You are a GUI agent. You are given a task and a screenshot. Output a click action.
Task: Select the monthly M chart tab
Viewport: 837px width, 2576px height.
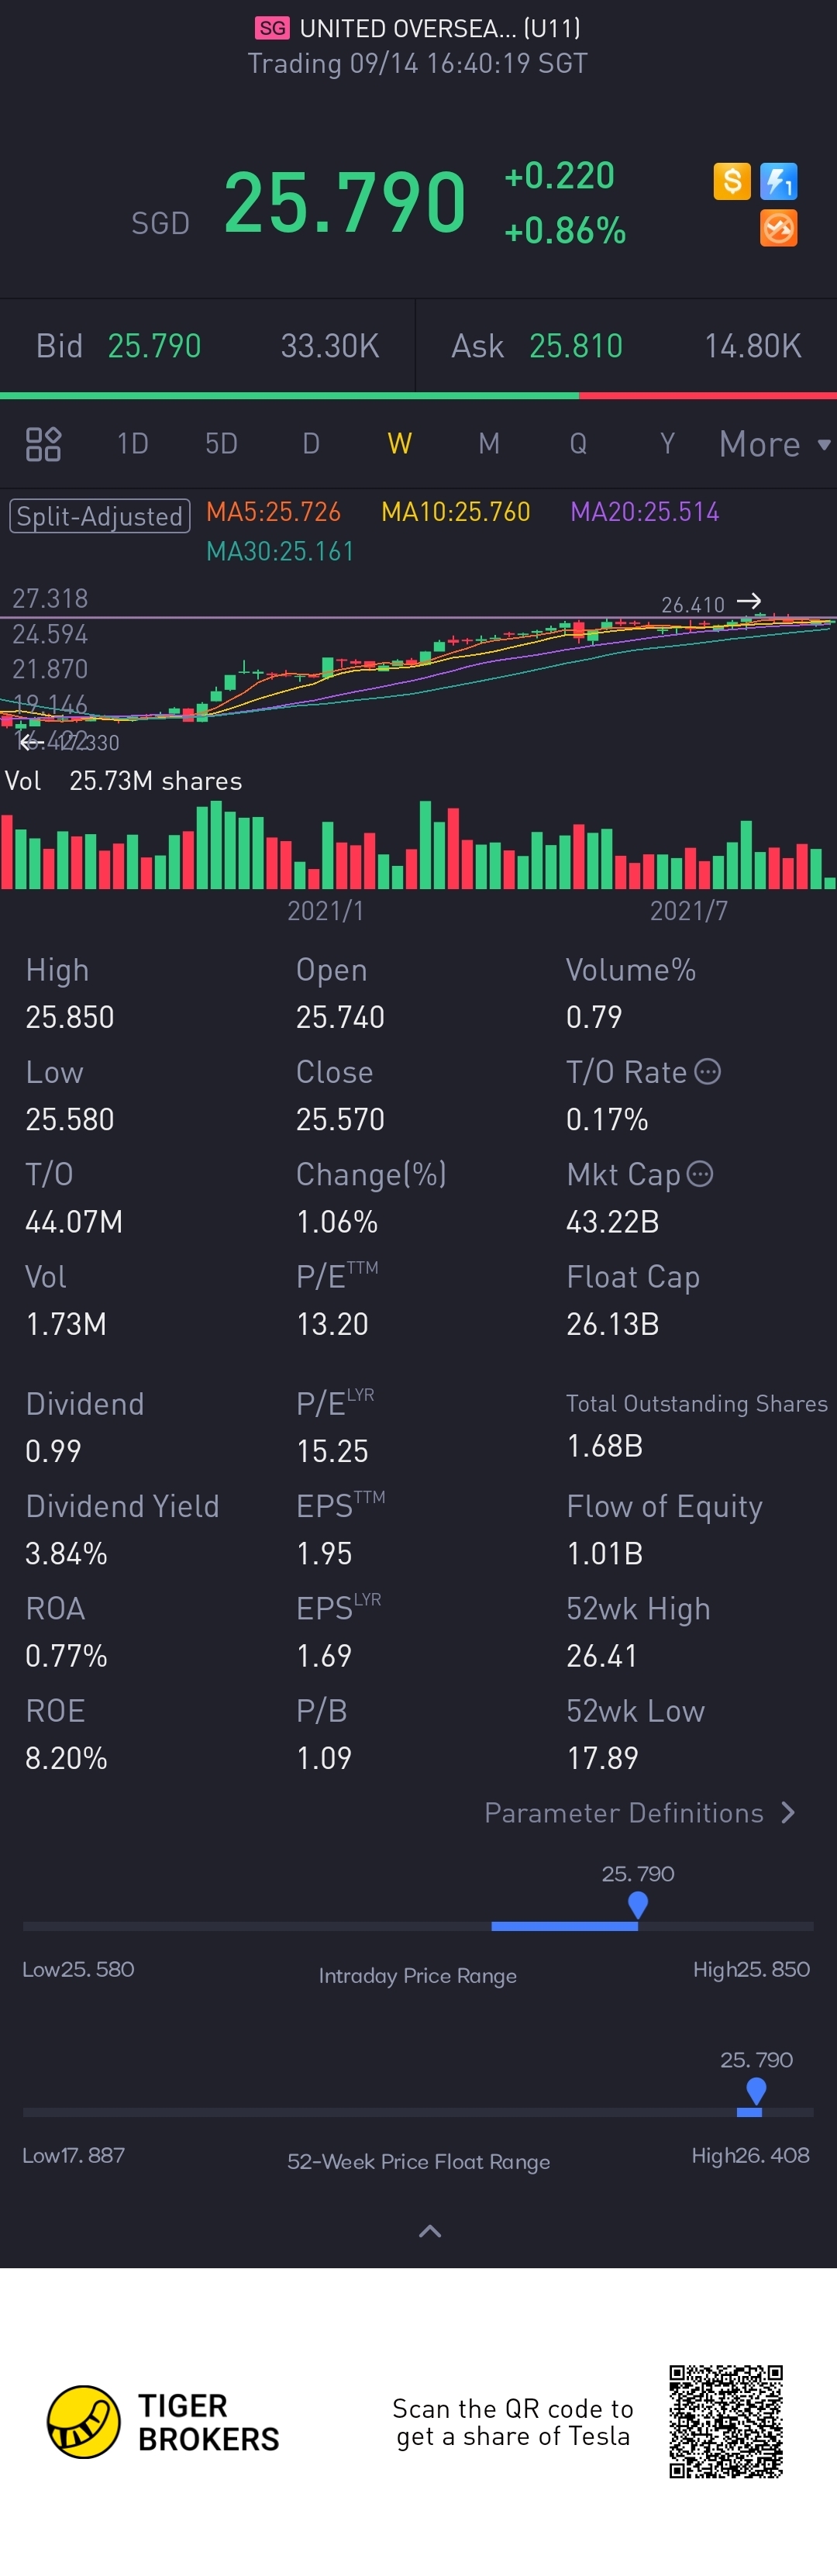[x=488, y=443]
